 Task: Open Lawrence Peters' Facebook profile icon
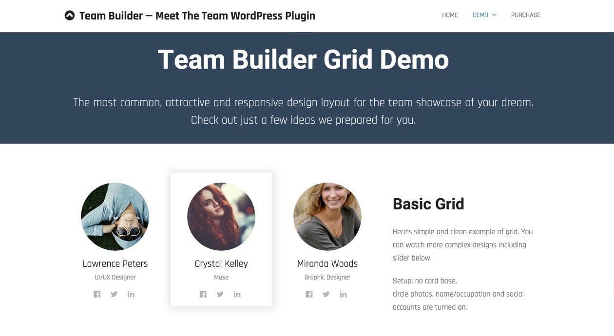[97, 294]
